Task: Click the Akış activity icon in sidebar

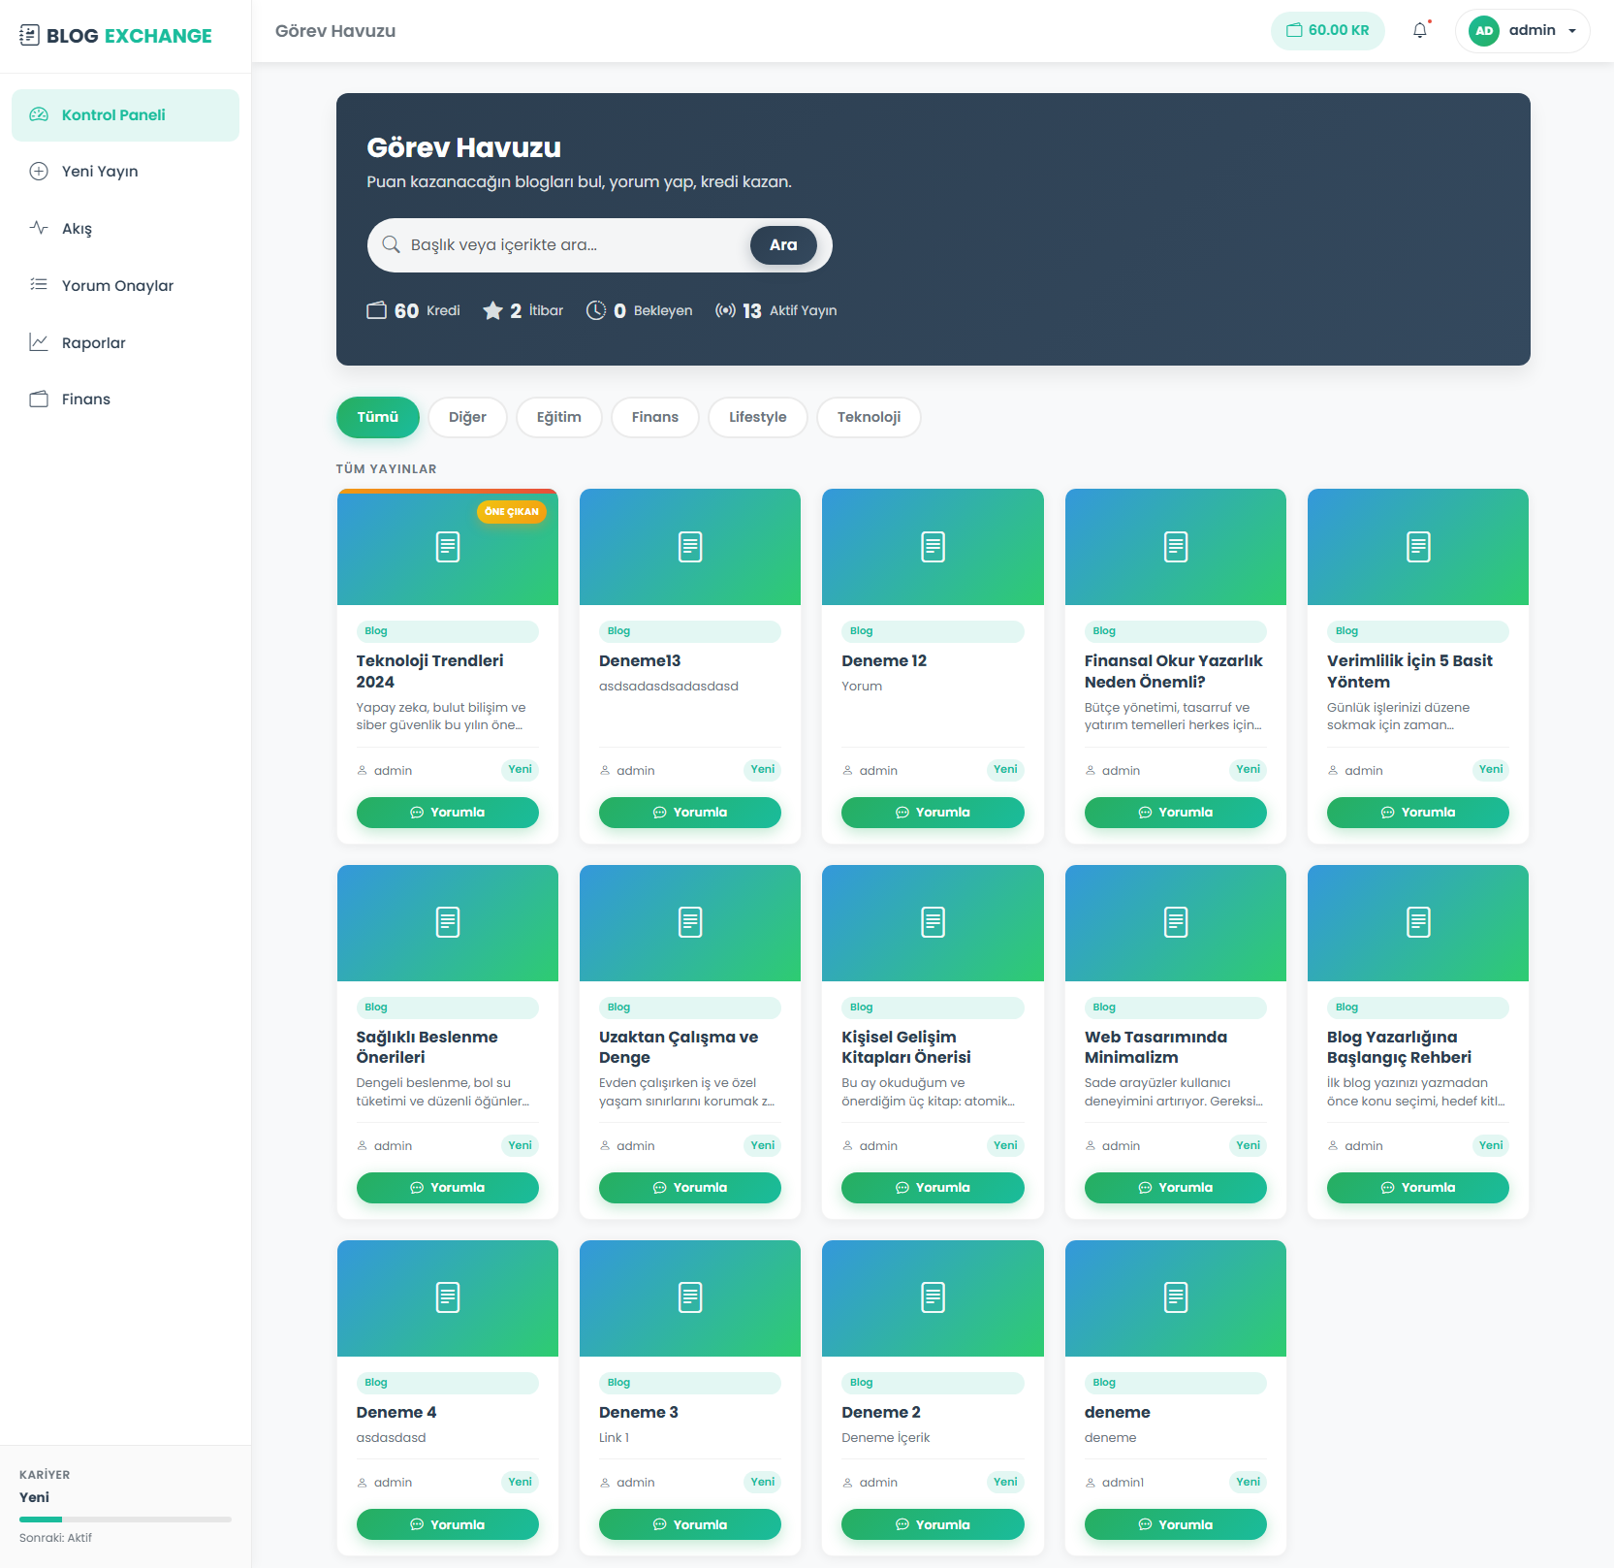Action: click(x=39, y=228)
